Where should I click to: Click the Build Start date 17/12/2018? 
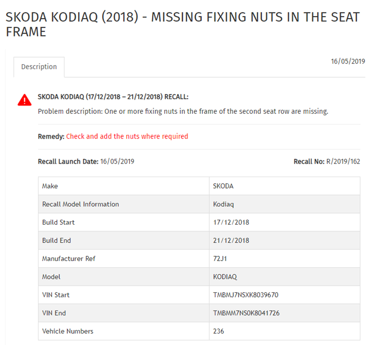[231, 223]
